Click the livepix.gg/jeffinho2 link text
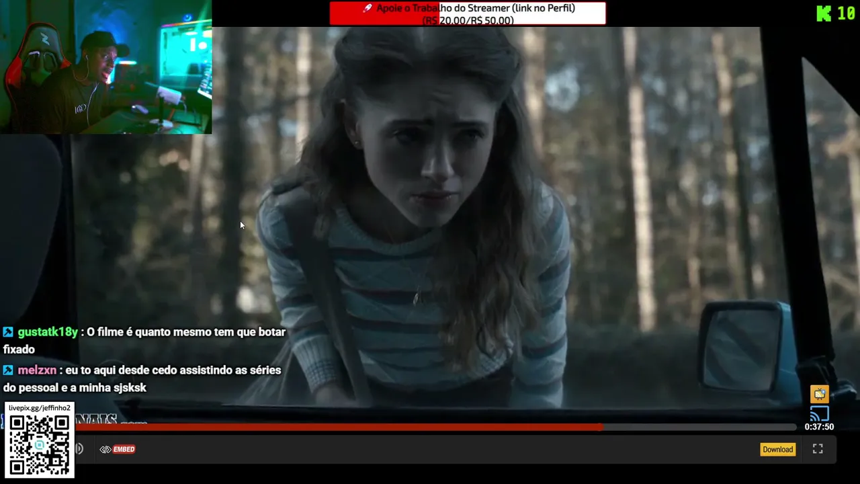The width and height of the screenshot is (860, 484). pyautogui.click(x=40, y=408)
